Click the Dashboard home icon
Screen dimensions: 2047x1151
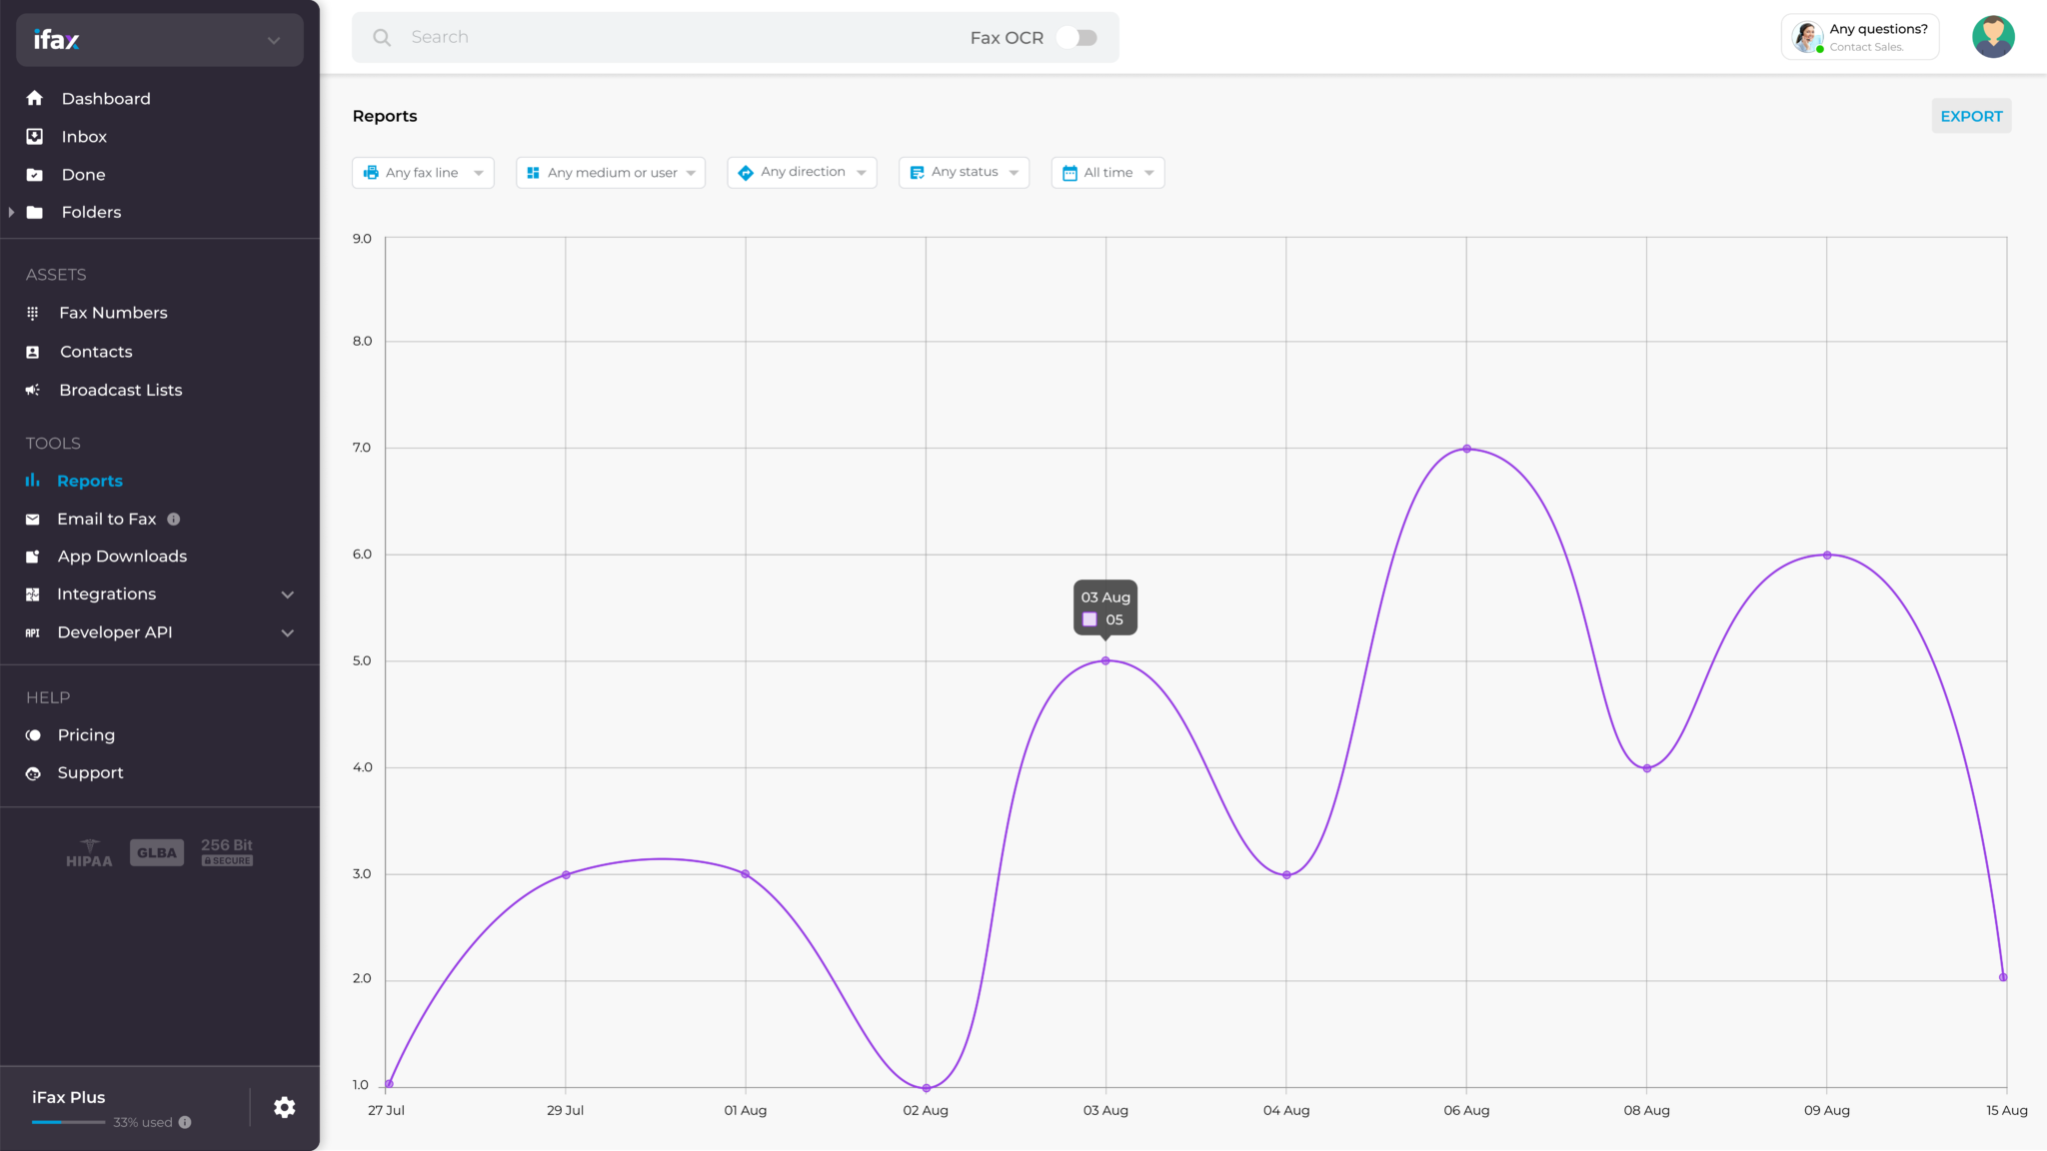click(x=35, y=98)
